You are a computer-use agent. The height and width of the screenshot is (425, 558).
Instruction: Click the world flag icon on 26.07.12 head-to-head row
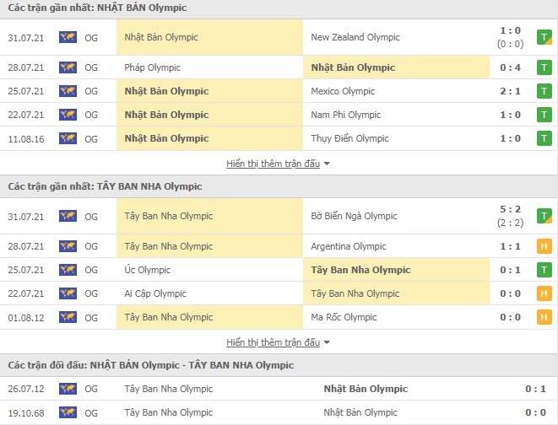(x=68, y=389)
